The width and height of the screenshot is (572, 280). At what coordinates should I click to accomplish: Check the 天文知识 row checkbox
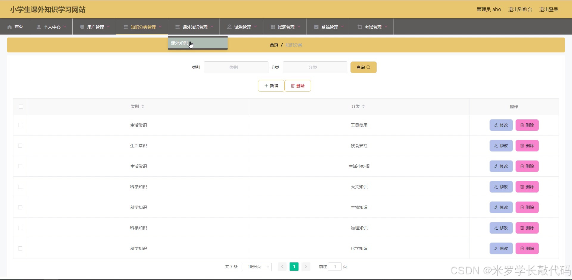click(x=20, y=187)
